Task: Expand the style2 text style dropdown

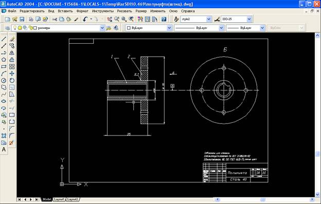Action: click(x=208, y=19)
